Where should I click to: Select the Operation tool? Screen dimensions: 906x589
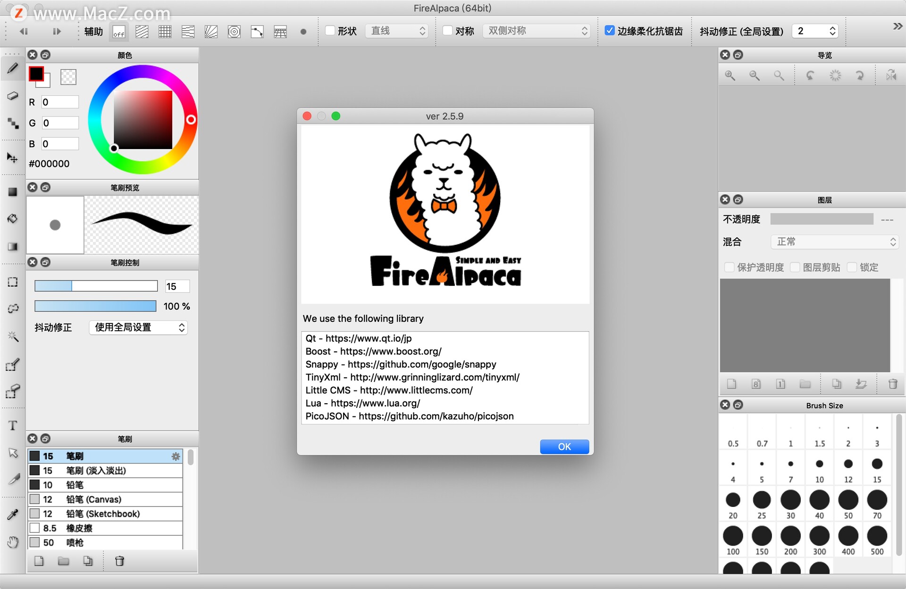click(13, 453)
